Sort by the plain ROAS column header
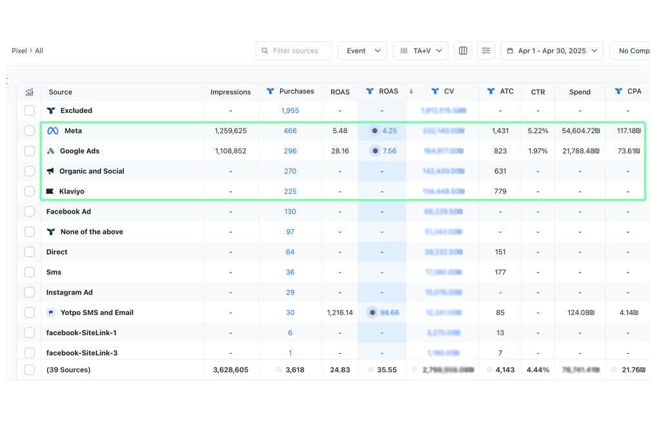This screenshot has height=421, width=661. point(340,92)
